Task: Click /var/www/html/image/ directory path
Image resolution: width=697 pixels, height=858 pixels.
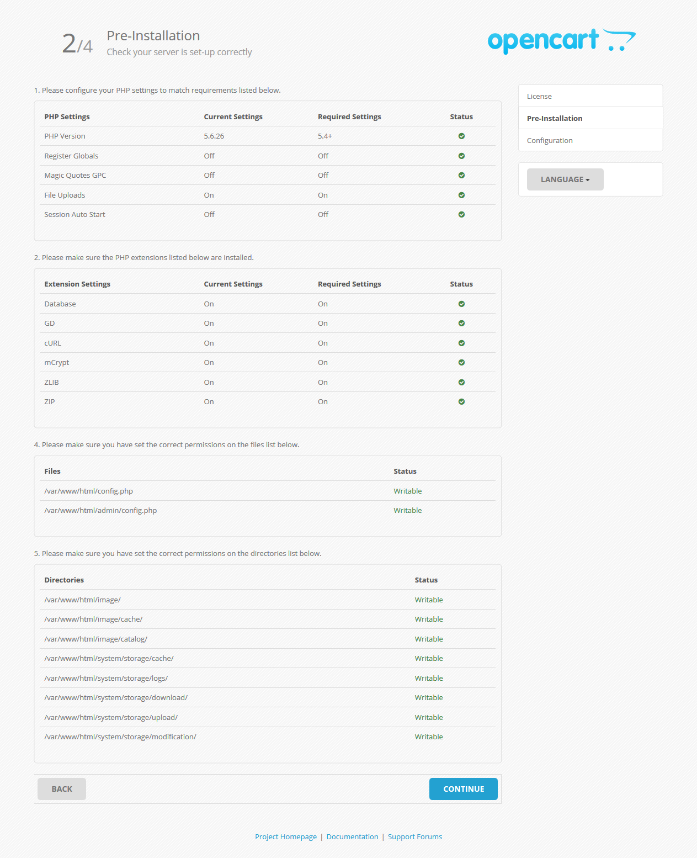Action: (82, 600)
